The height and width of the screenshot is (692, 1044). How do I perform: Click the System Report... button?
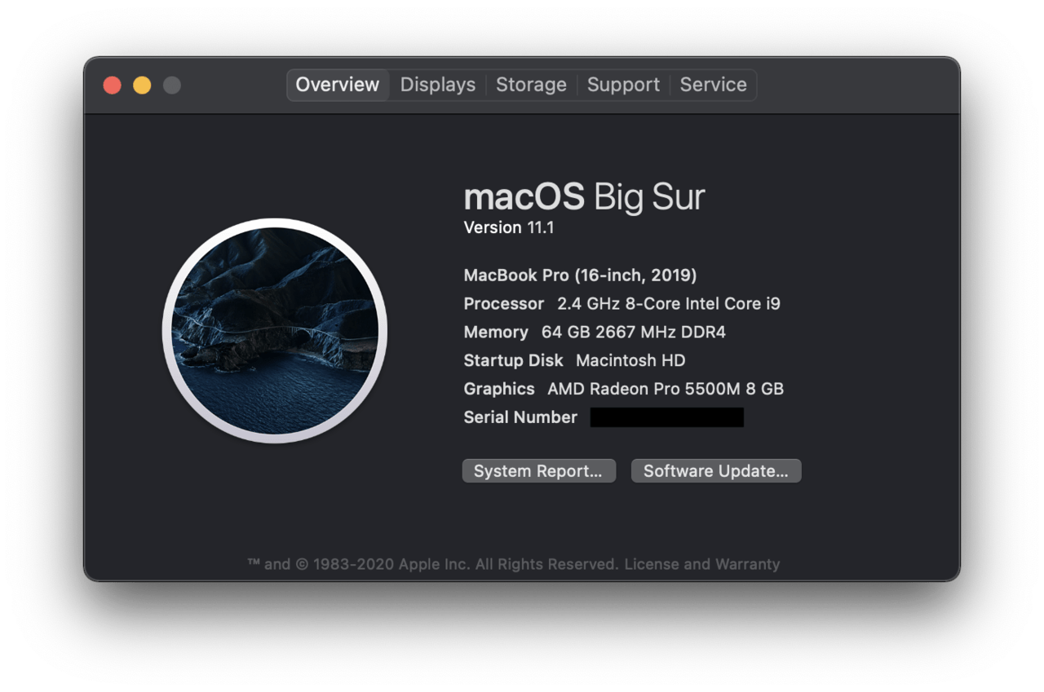click(x=538, y=471)
